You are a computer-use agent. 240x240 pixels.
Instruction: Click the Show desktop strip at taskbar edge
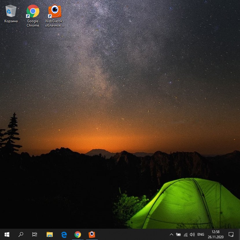point(239,234)
